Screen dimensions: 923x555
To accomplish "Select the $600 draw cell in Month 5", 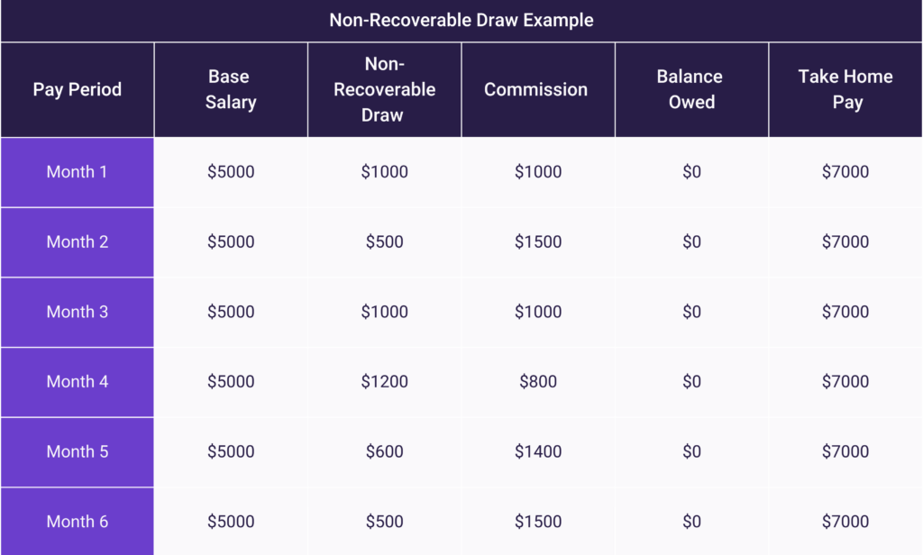I will click(x=385, y=451).
